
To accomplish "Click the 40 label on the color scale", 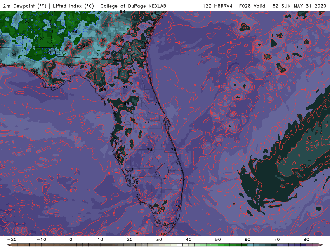I will pos(189,240).
